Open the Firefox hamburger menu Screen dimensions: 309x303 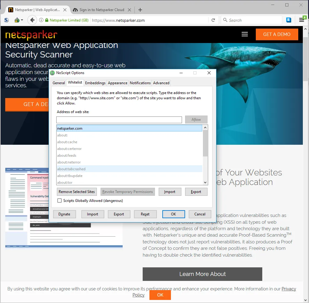coord(302,20)
